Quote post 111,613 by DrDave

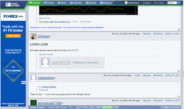147,34
